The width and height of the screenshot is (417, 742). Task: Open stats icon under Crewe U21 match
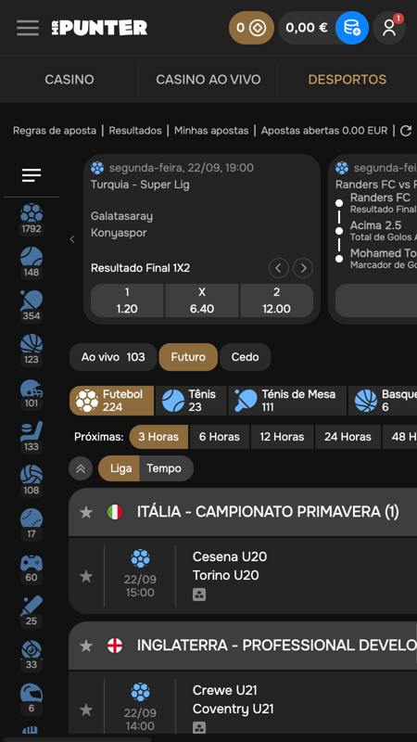tap(199, 727)
